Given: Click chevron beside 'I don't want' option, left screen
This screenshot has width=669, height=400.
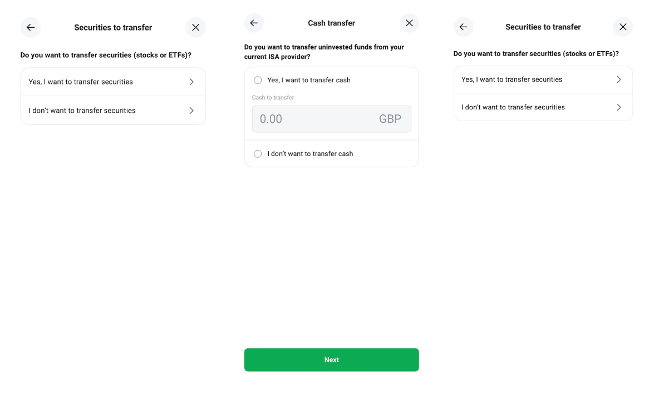Looking at the screenshot, I should 191,111.
